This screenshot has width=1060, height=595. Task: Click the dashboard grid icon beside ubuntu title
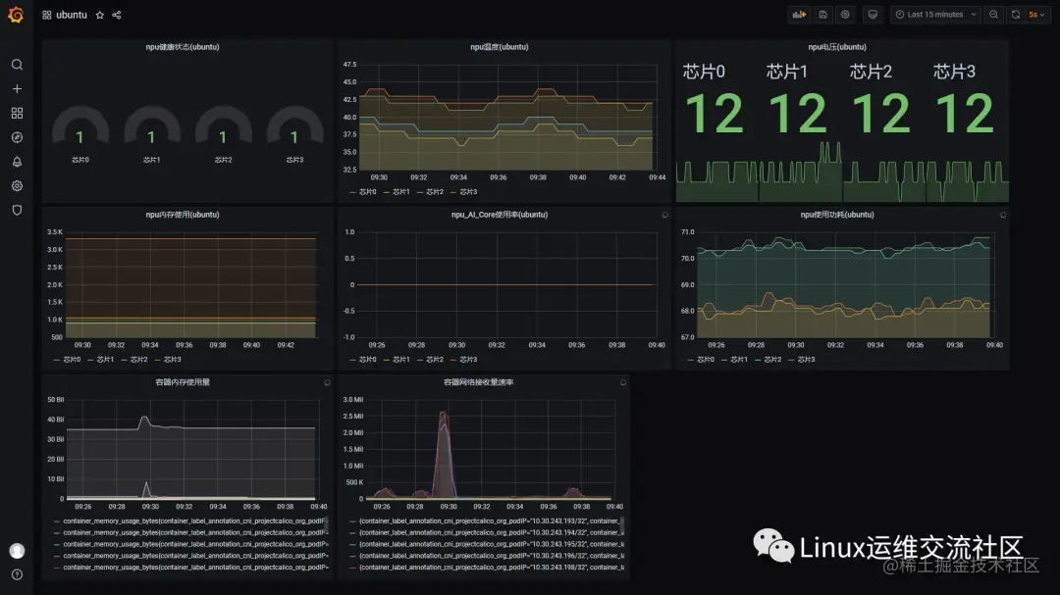(x=47, y=15)
